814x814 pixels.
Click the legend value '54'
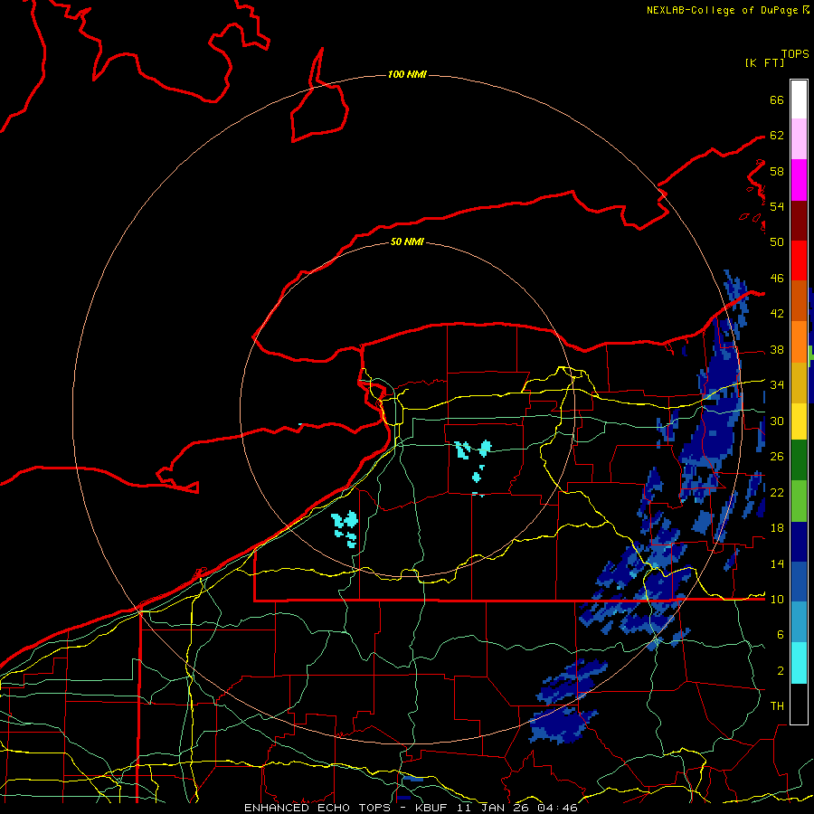(777, 206)
